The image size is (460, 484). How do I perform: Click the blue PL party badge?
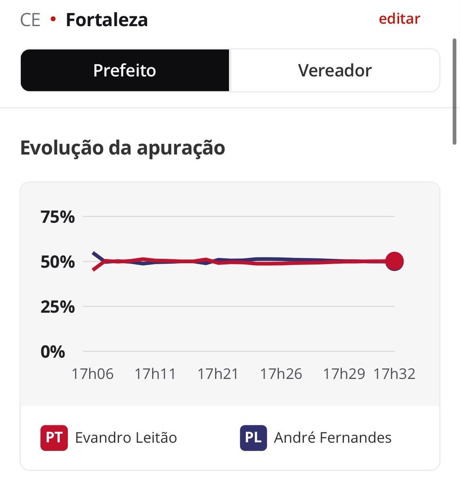pyautogui.click(x=253, y=438)
